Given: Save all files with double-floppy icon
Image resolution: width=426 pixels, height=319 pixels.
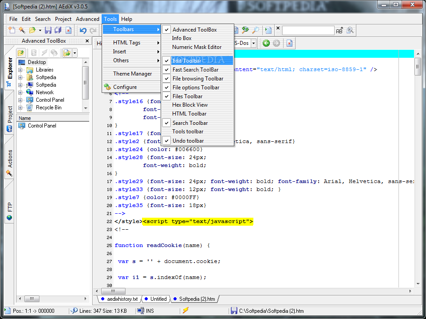Looking at the screenshot, I should tap(58, 30).
